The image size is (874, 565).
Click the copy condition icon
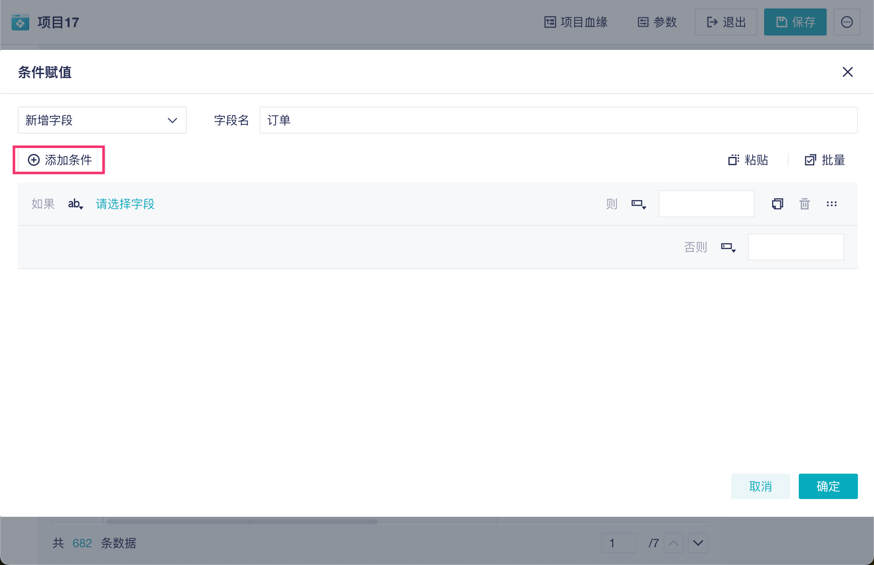point(777,204)
